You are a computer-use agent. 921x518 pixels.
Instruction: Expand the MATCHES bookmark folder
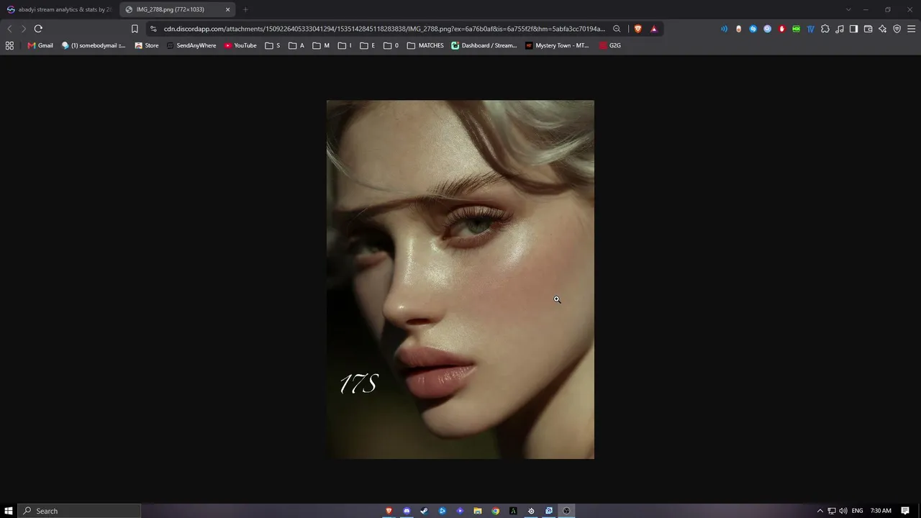(x=425, y=45)
